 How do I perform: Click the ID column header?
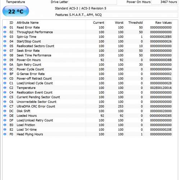coord(11,23)
